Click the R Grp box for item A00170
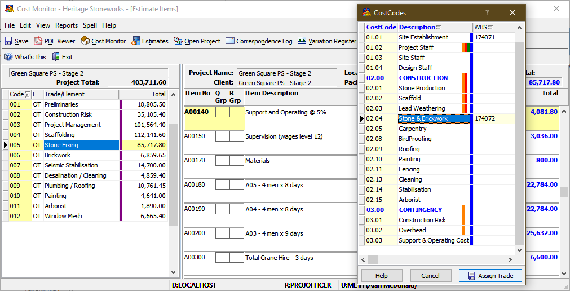 [237, 161]
